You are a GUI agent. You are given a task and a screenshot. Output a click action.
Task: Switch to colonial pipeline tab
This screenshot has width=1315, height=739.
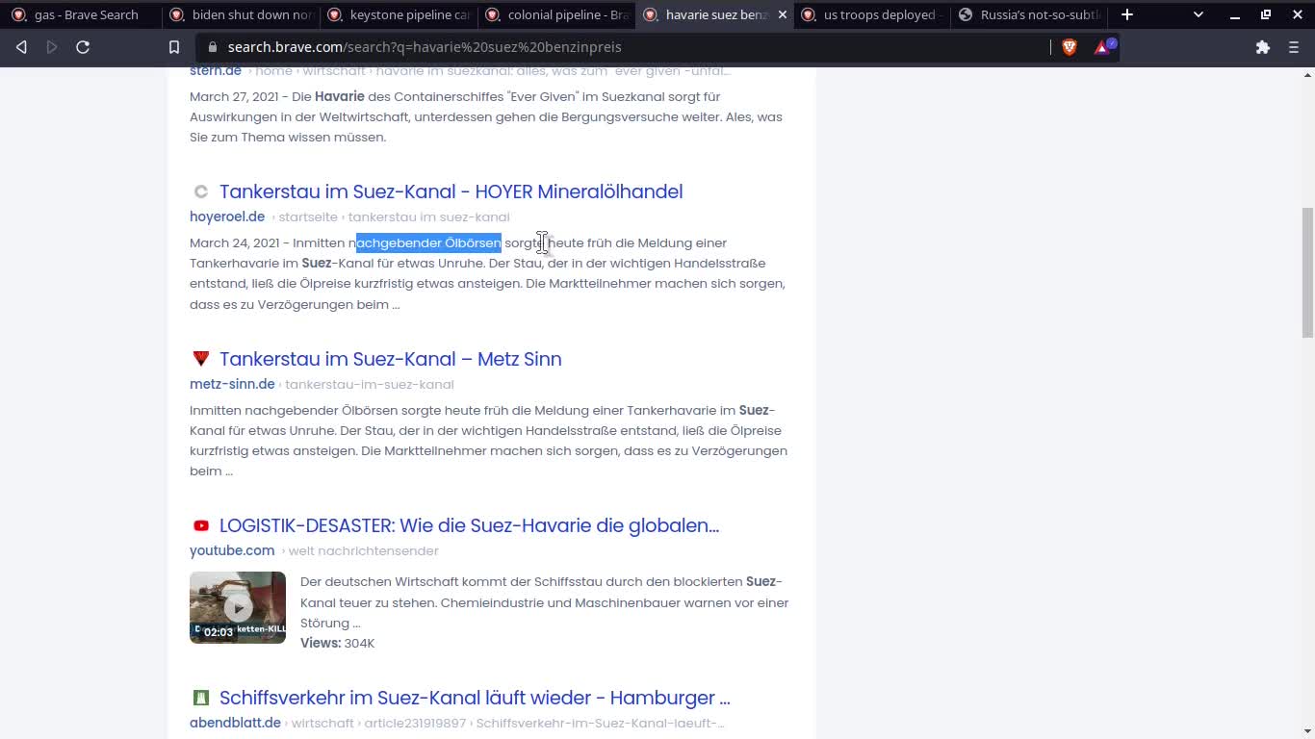[x=554, y=14]
